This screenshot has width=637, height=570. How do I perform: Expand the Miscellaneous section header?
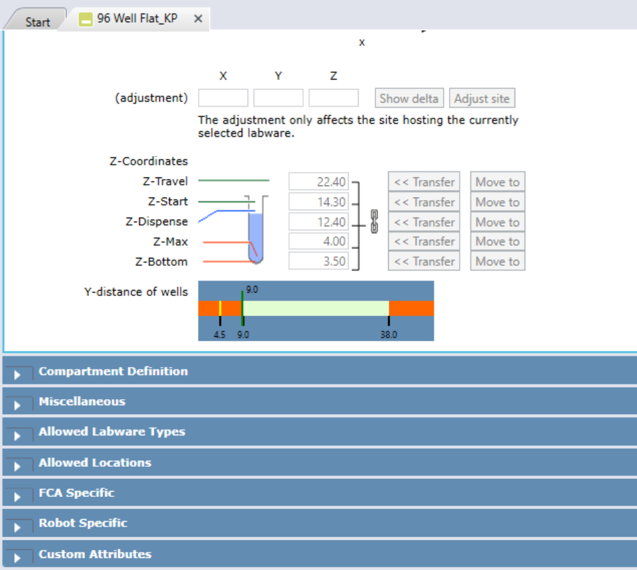pos(83,401)
